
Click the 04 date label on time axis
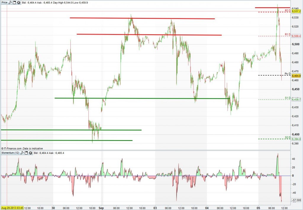[207, 208]
